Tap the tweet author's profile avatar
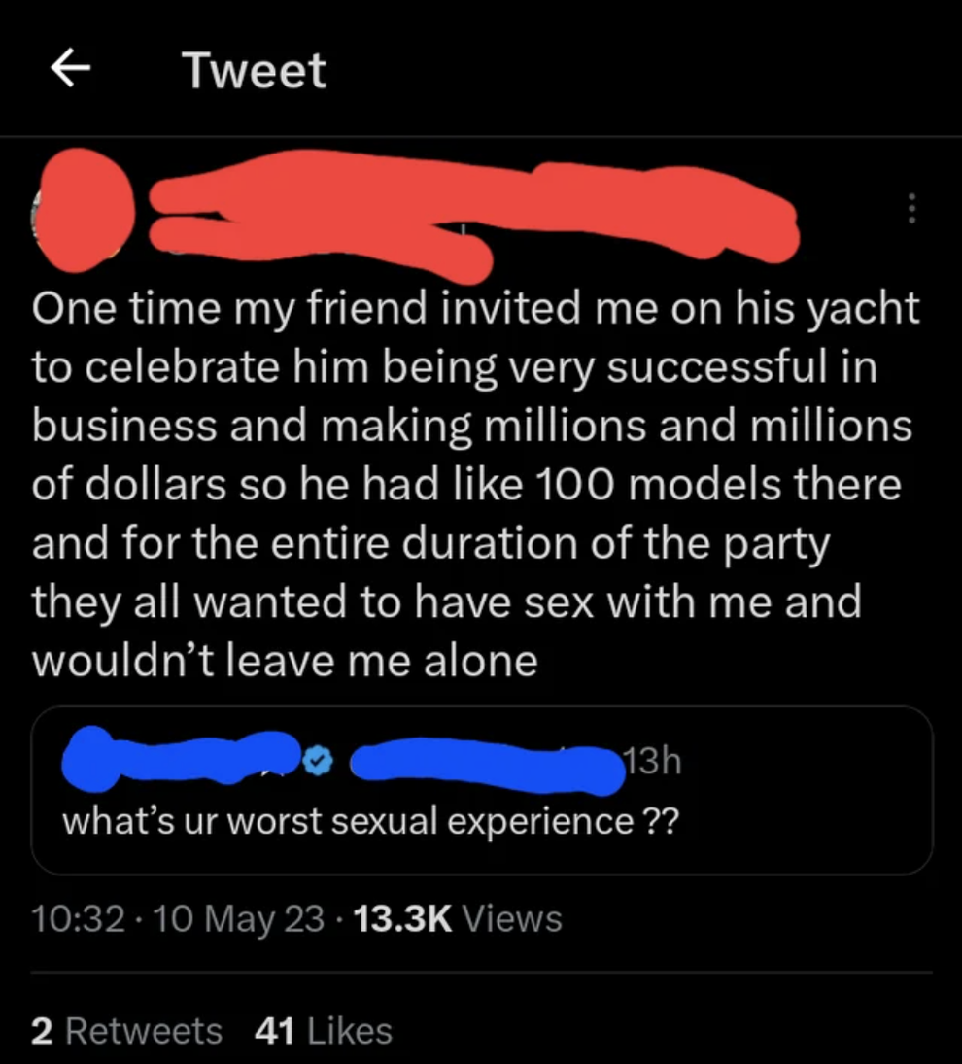The height and width of the screenshot is (1064, 962). tap(83, 209)
